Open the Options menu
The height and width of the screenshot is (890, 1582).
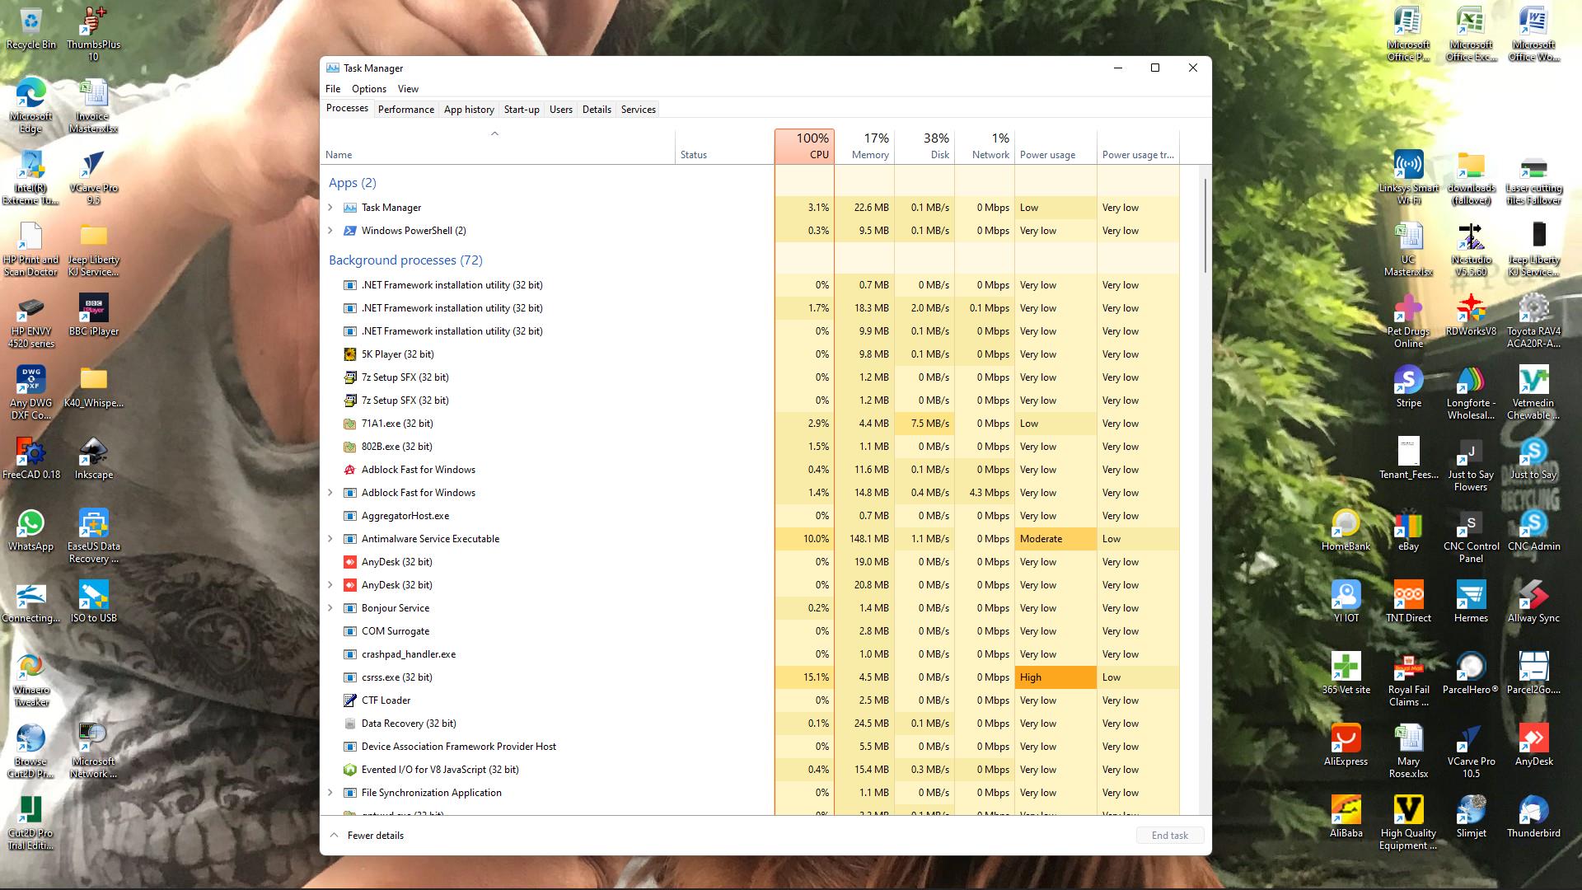coord(368,89)
